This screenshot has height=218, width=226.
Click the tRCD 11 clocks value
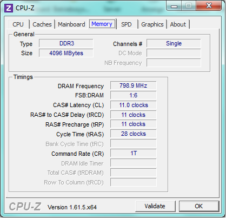pos(134,115)
